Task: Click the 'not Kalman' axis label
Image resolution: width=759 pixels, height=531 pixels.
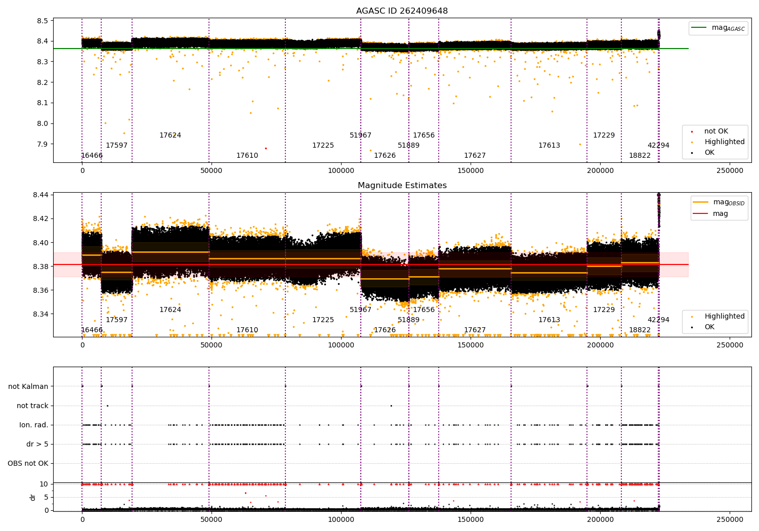Action: (x=28, y=387)
